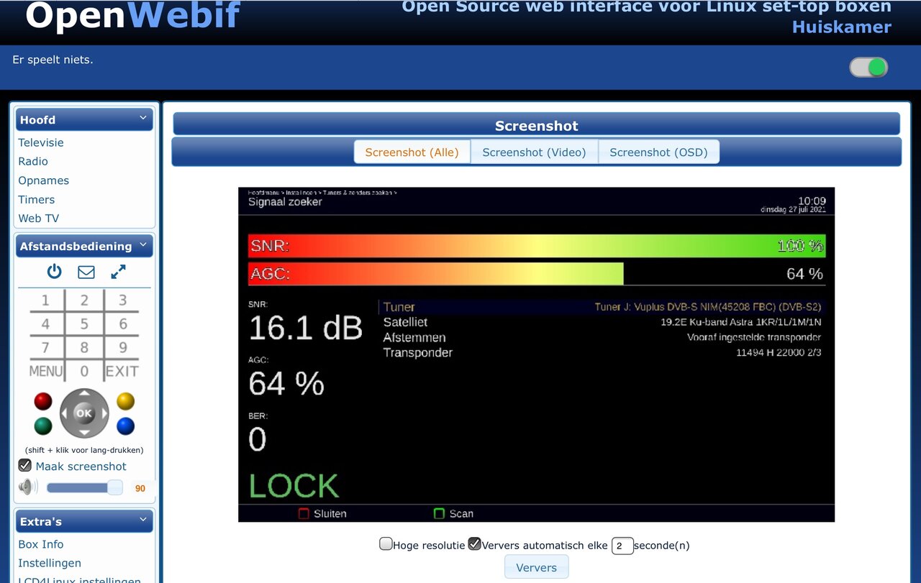This screenshot has width=921, height=583.
Task: Click the power icon on the remote
Action: 55,272
